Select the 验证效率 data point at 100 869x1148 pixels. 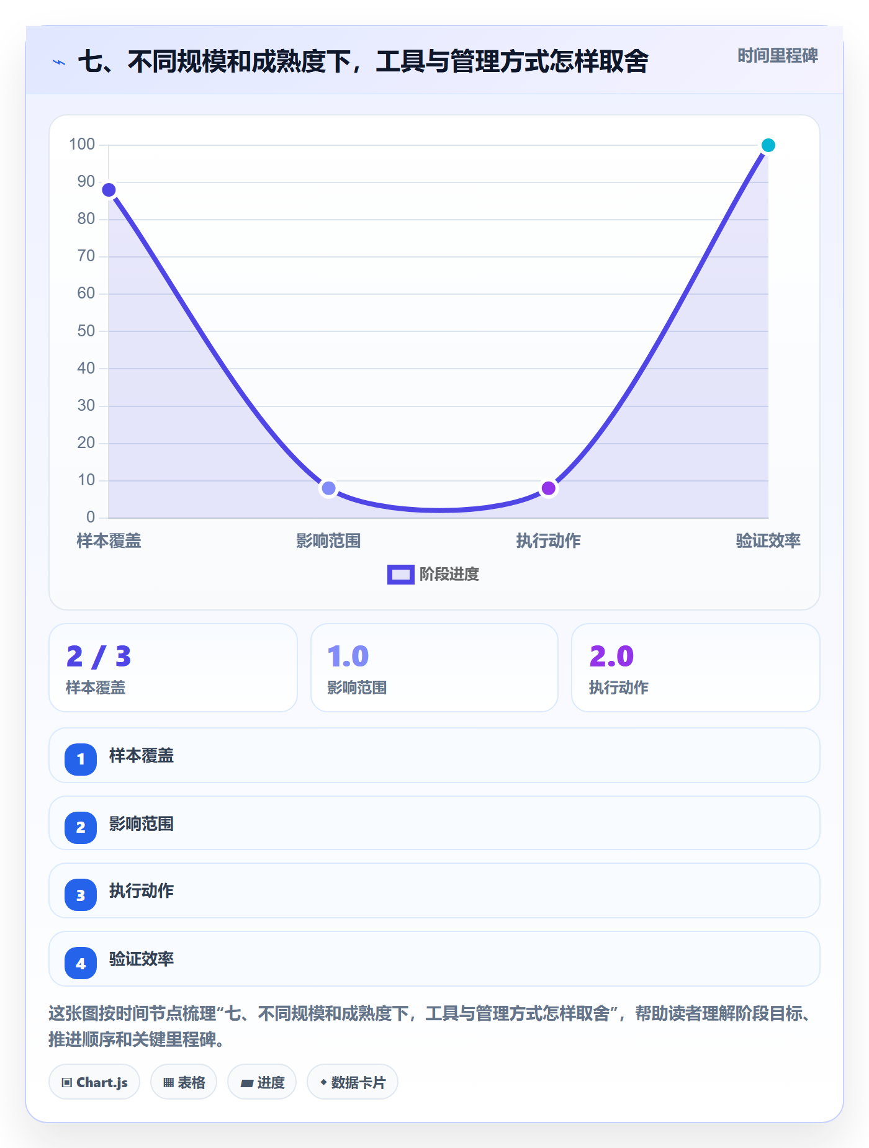pos(768,145)
